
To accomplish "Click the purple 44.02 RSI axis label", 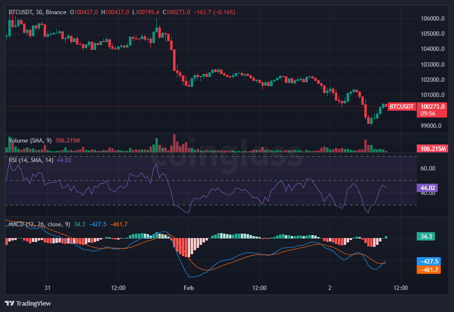I will [426, 188].
